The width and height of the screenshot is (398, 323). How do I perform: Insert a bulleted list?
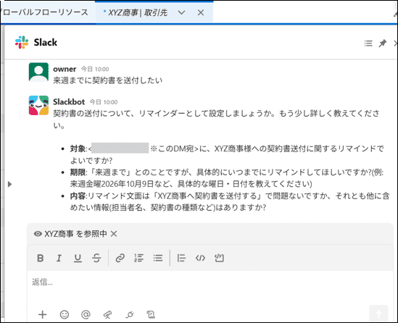158,258
